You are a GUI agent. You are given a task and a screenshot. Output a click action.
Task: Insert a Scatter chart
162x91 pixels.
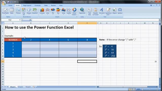point(69,11)
